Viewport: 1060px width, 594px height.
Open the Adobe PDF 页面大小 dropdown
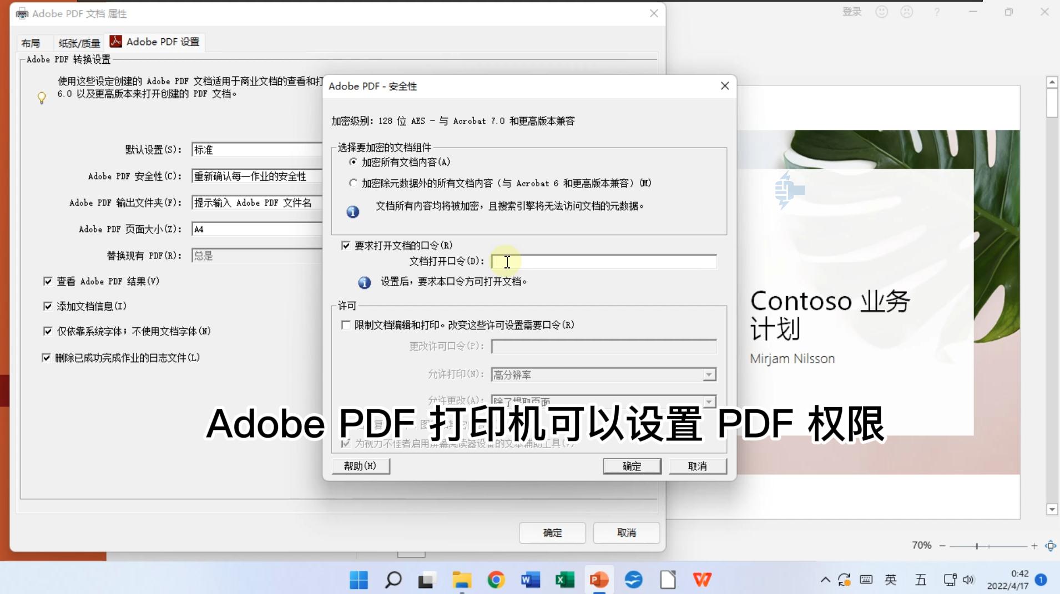point(255,229)
